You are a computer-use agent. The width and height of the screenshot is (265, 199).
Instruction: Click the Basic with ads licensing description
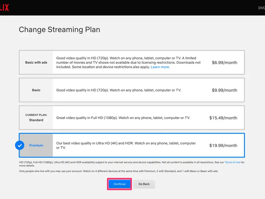coord(128,62)
